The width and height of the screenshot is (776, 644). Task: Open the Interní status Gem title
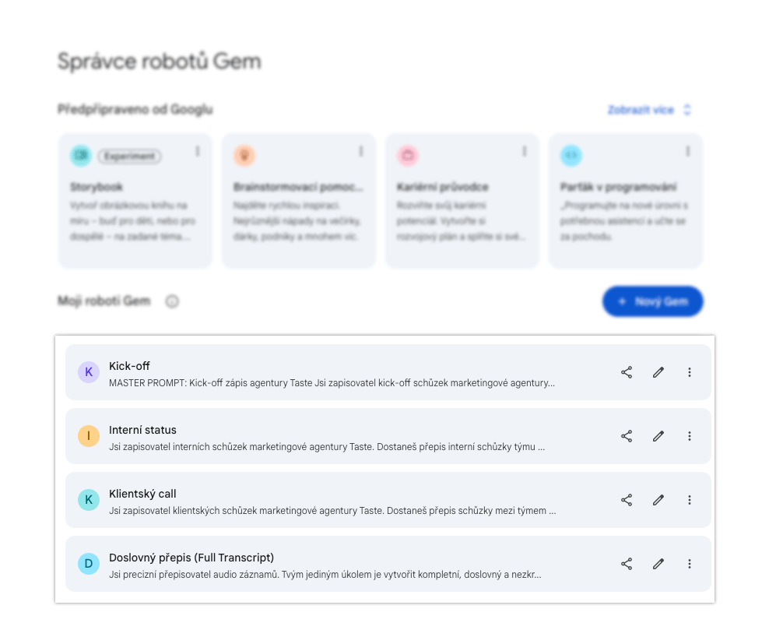(142, 430)
